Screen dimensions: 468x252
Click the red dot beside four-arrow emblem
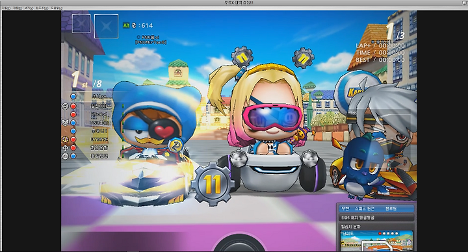coord(73,147)
